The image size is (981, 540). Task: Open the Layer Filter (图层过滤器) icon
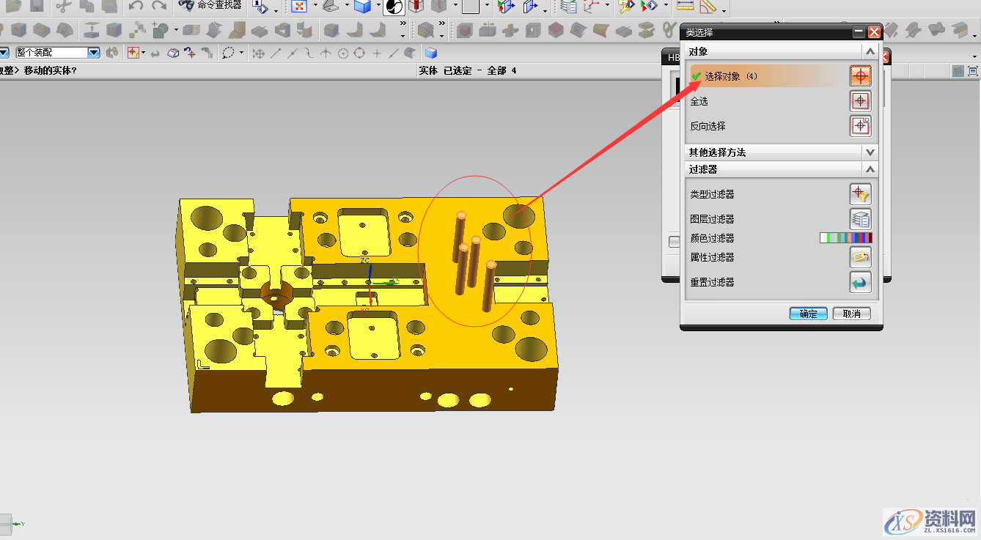(x=860, y=218)
